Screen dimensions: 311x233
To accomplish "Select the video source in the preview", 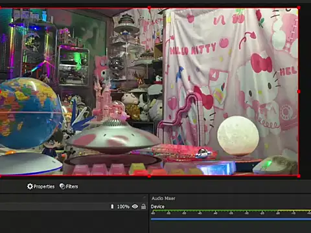I will pyautogui.click(x=149, y=92).
